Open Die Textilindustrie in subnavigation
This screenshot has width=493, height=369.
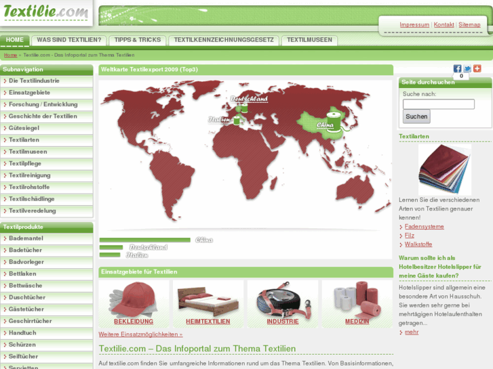[47, 81]
